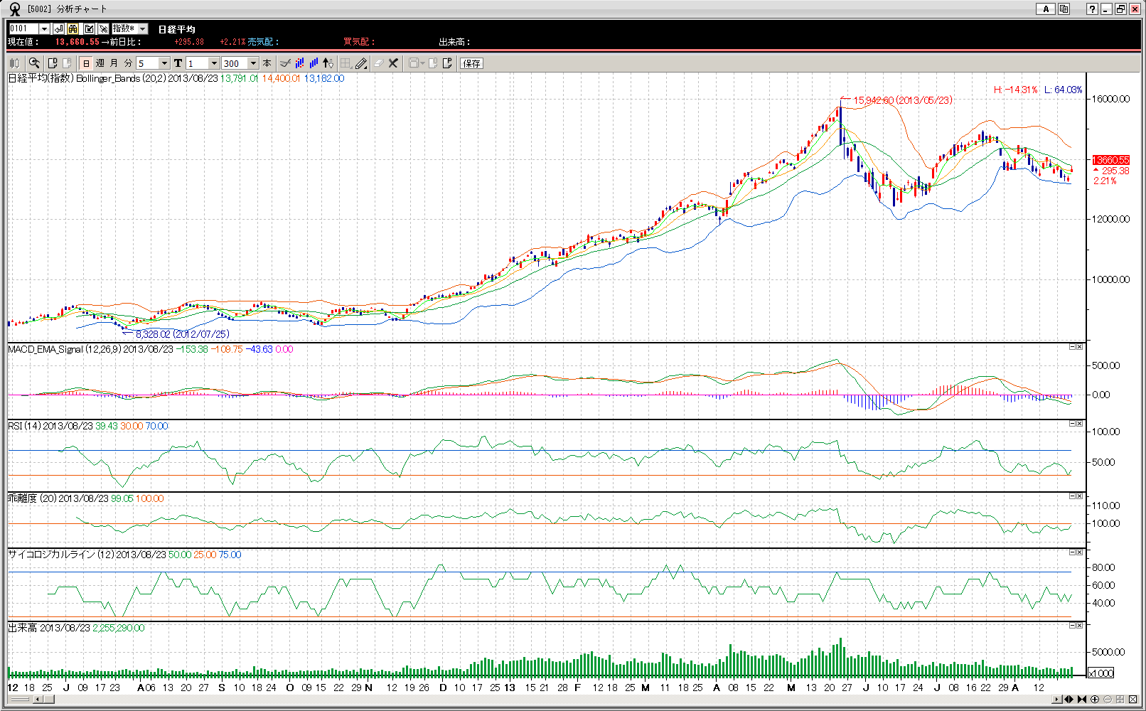The image size is (1146, 711).
Task: Click the eraser tool icon
Action: [x=378, y=63]
